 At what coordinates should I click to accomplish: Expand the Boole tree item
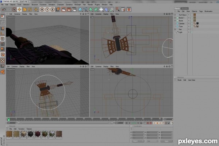pos(175,21)
